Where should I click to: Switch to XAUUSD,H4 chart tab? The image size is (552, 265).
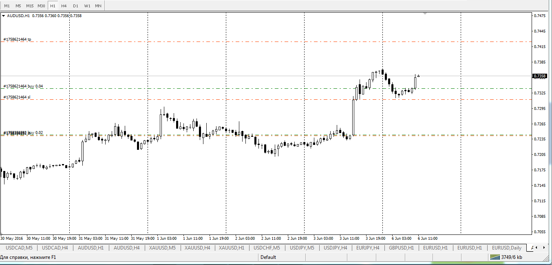click(197, 247)
